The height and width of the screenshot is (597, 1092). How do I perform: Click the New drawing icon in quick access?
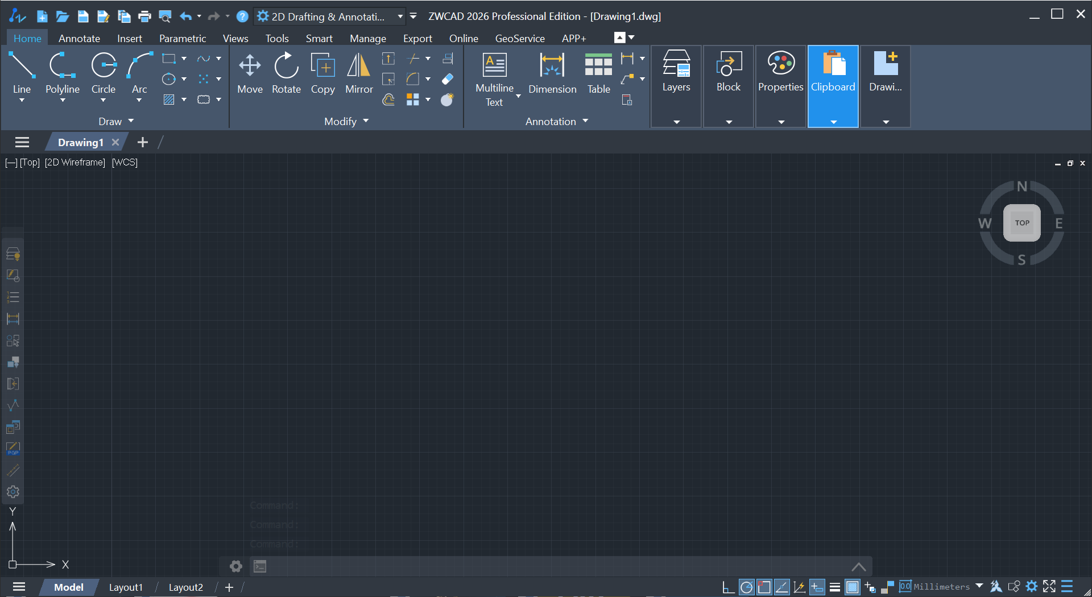42,16
